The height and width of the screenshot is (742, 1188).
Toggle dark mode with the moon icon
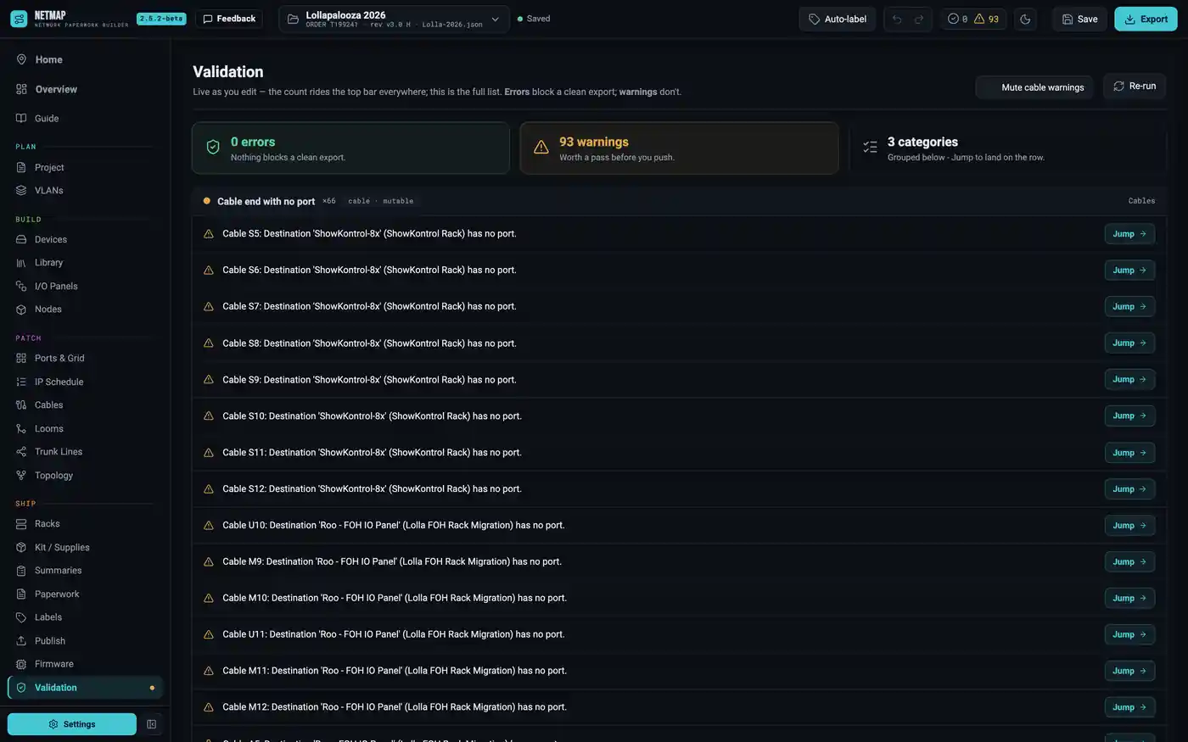[x=1025, y=19]
